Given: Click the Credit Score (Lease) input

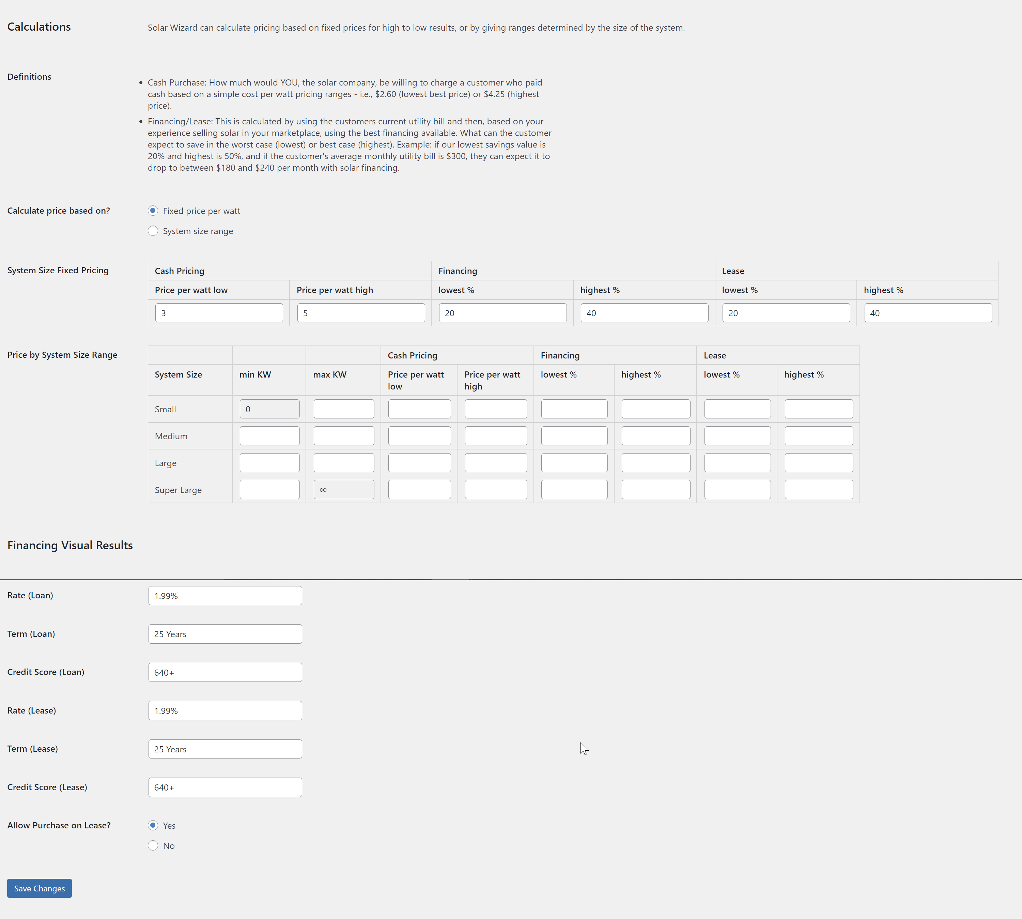Looking at the screenshot, I should point(225,788).
